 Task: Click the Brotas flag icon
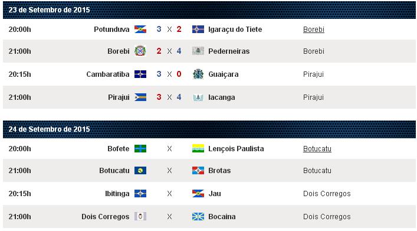coord(198,170)
